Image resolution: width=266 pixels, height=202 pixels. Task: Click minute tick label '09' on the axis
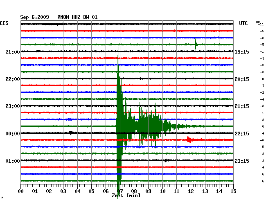148,191
